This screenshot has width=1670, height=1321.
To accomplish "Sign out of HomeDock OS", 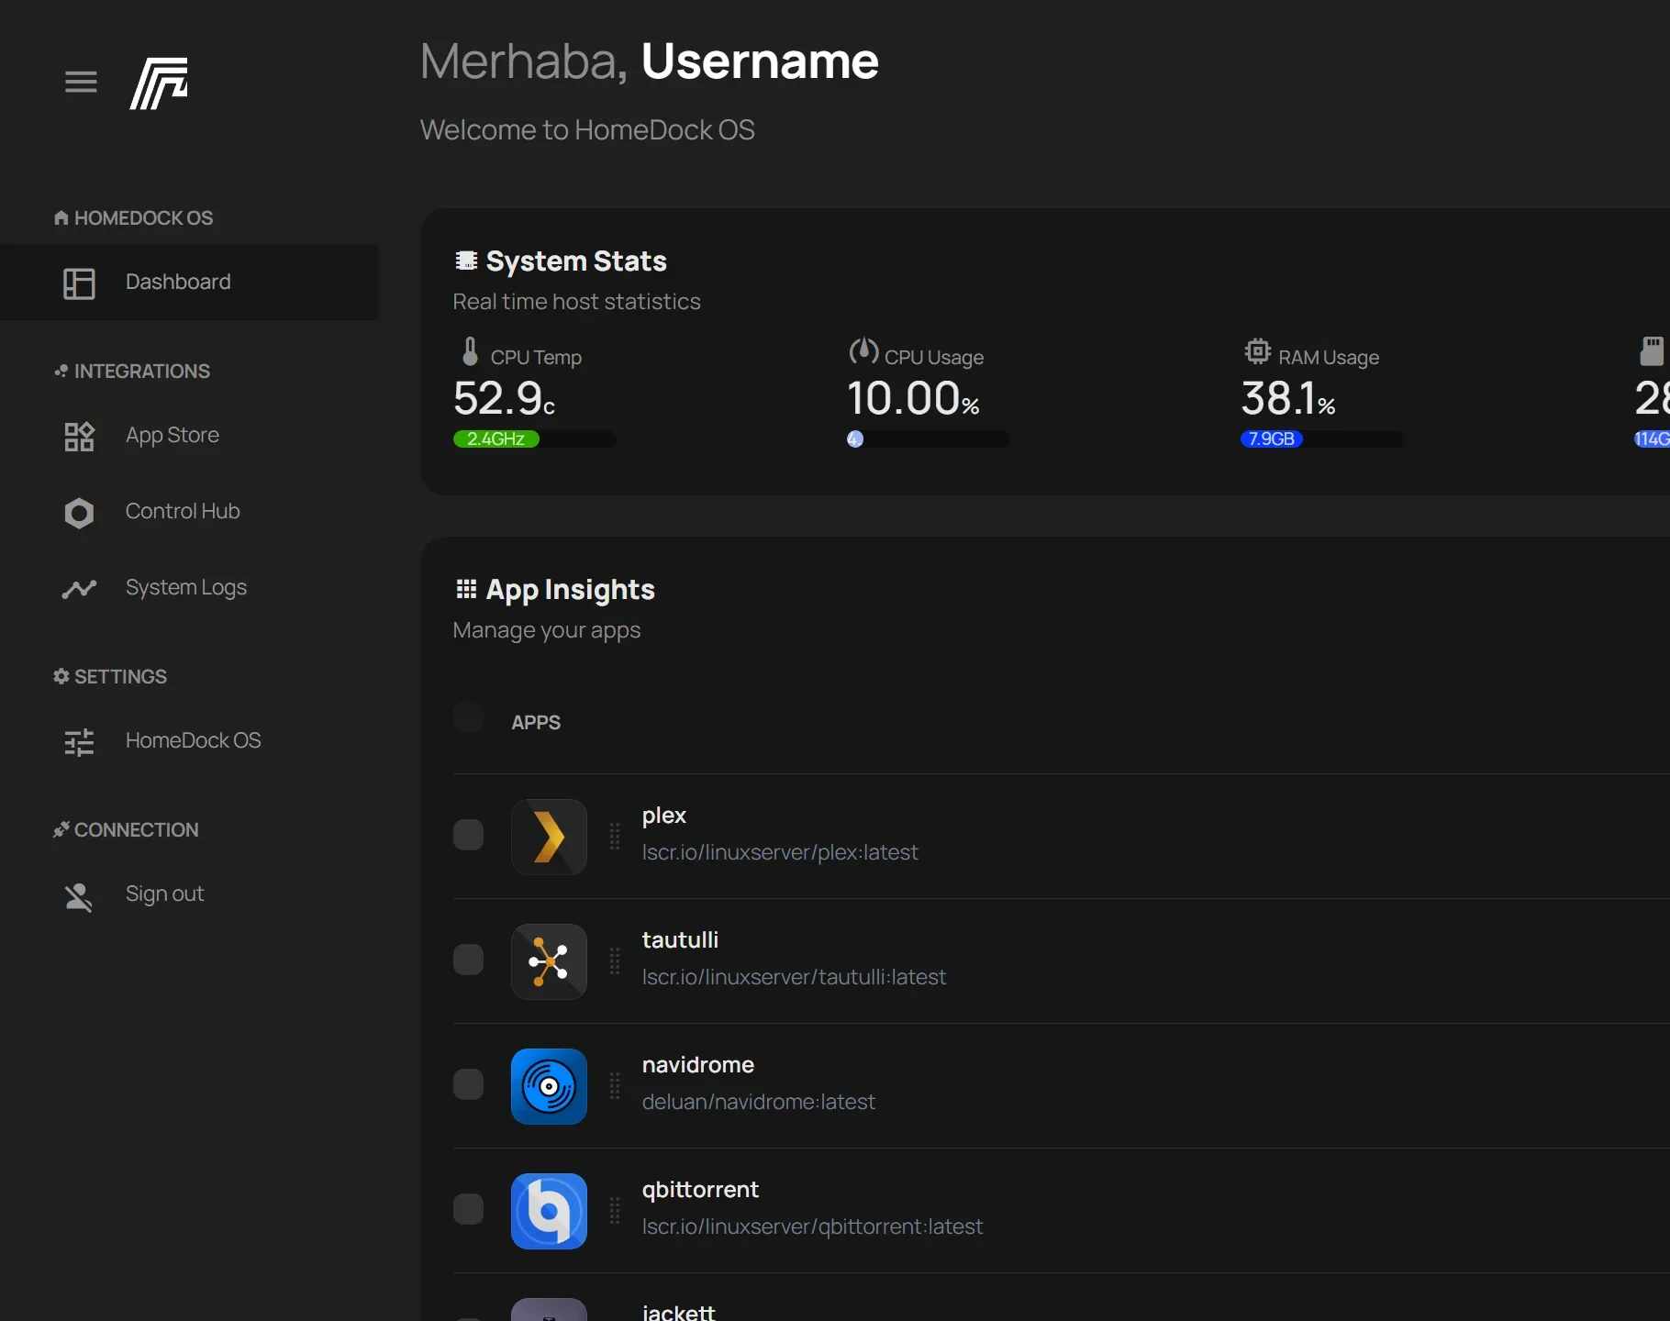I will click(164, 894).
